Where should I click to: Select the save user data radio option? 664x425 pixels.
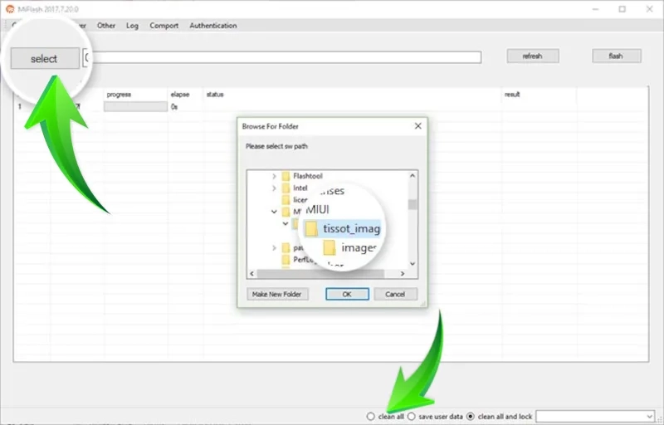coord(411,417)
